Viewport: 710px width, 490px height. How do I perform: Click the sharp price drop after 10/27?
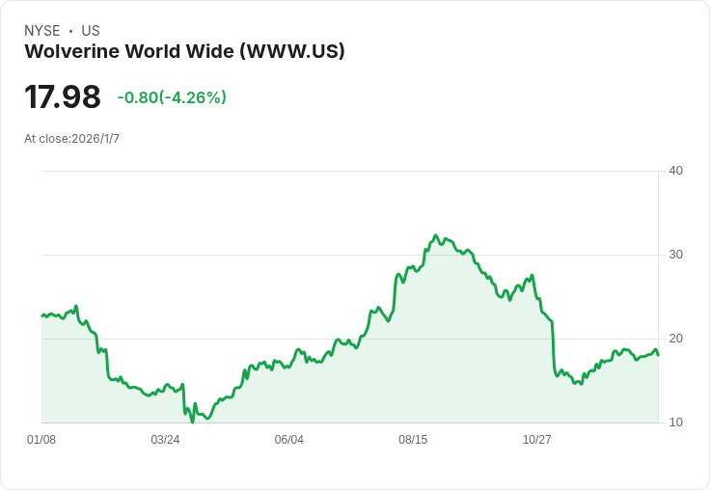pos(554,349)
